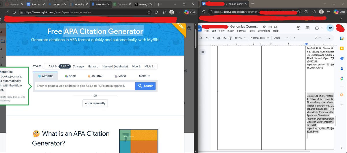Toggle spelling and grammar check in Docs

(225, 38)
